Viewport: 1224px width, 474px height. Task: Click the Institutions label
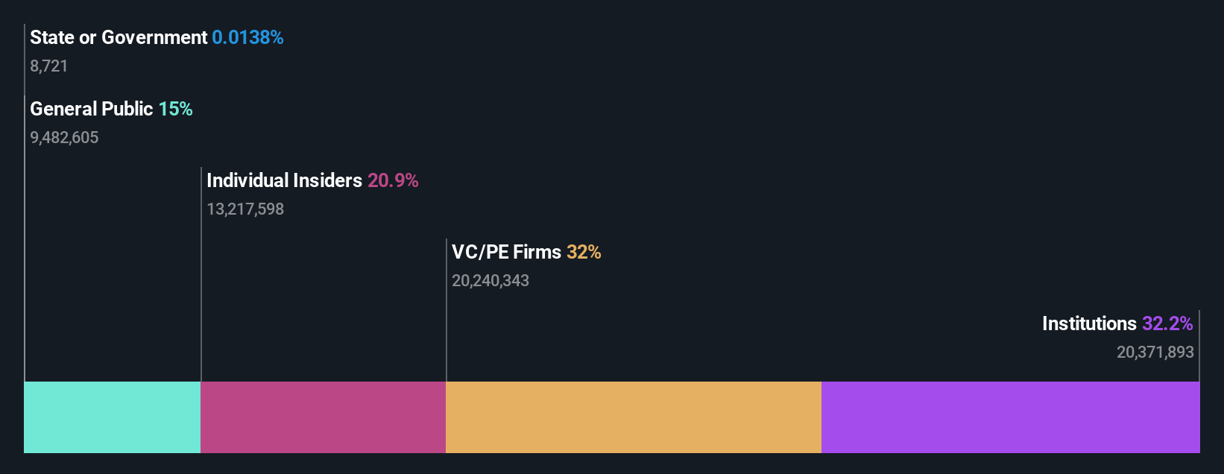[1089, 323]
